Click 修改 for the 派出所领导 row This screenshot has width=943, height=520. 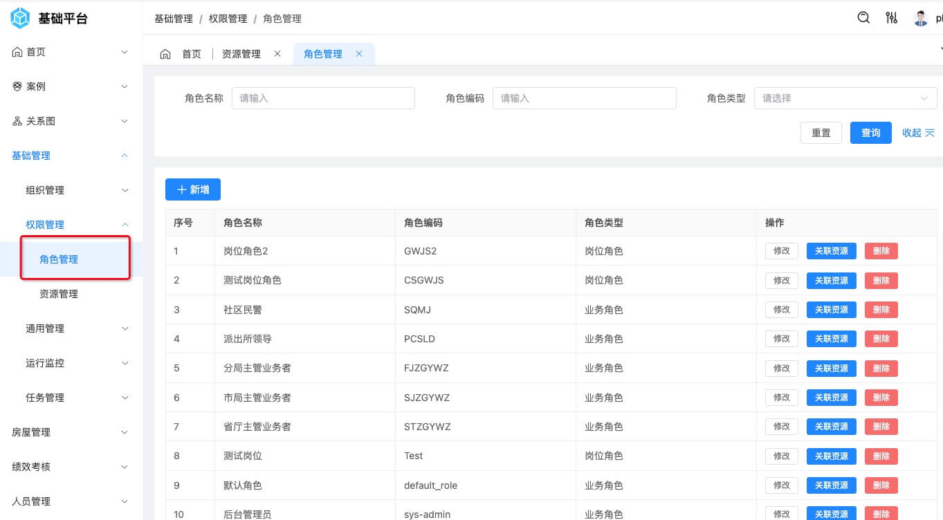pyautogui.click(x=782, y=339)
